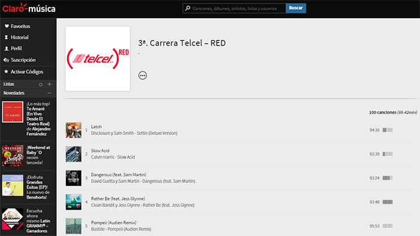Play Rather Be (feat. Jess Glynne)
This screenshot has height=236, width=420.
[x=118, y=199]
